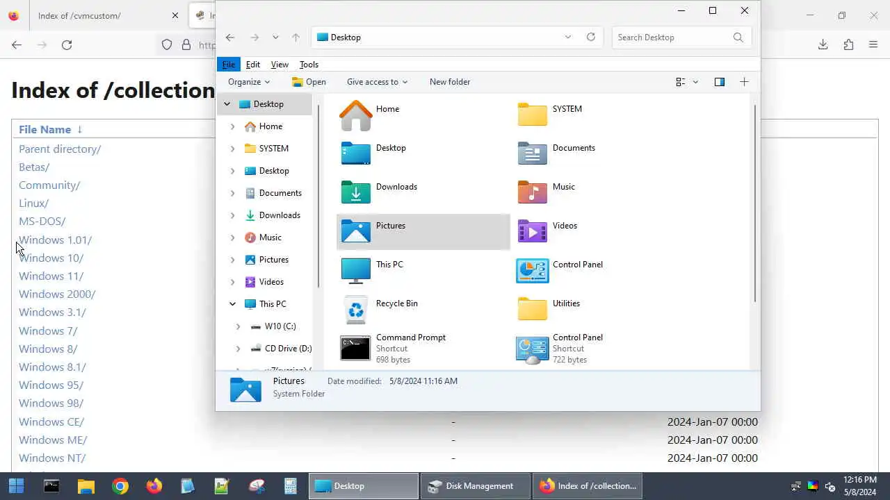
Task: Switch to Disk Management on the taskbar
Action: tap(474, 486)
